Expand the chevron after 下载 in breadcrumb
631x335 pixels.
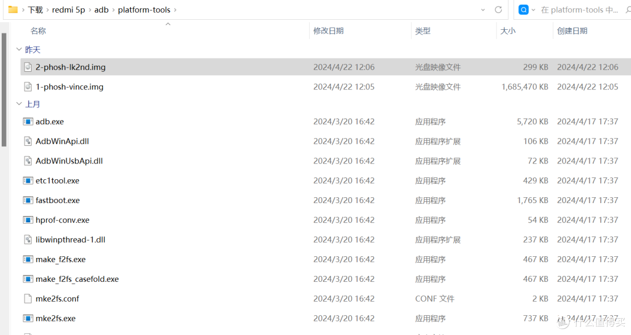[x=47, y=10]
